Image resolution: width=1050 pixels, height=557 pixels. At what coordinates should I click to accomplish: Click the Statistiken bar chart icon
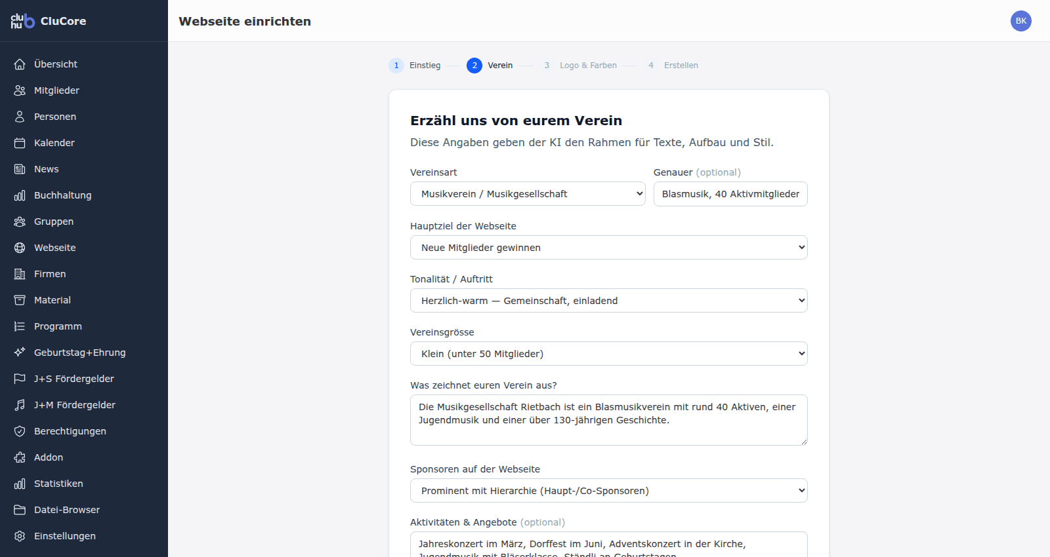tap(20, 484)
